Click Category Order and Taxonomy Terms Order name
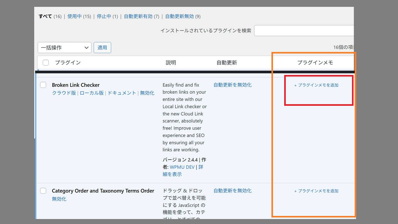398x224 pixels. tap(103, 191)
